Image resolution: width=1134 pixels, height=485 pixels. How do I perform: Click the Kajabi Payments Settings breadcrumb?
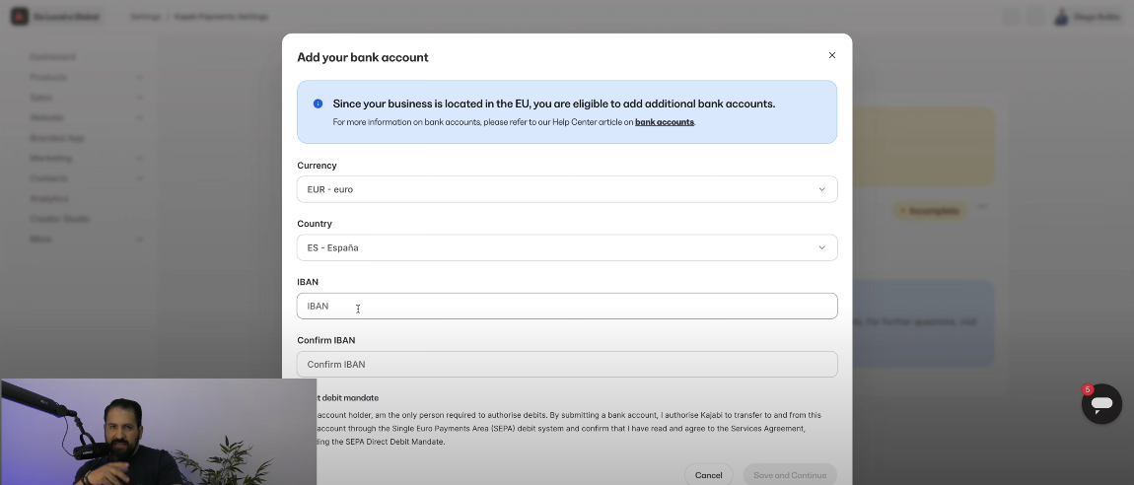click(x=221, y=17)
